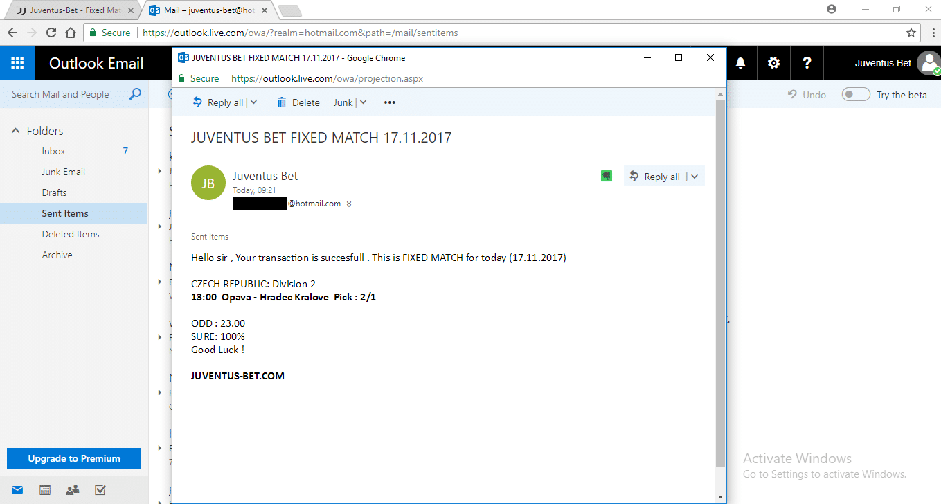Open a new Chrome tab

[x=289, y=10]
